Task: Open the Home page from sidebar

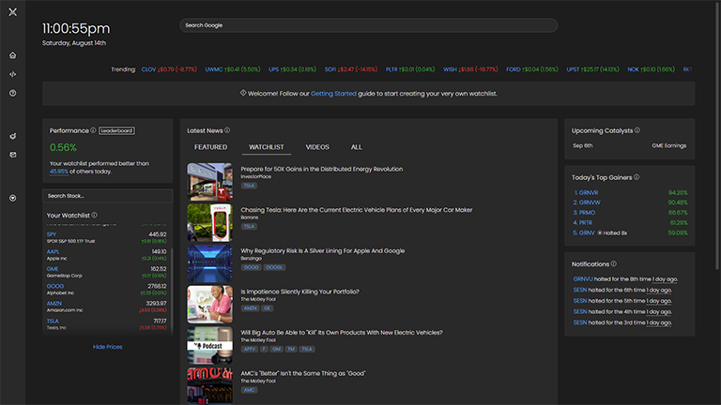Action: 12,55
